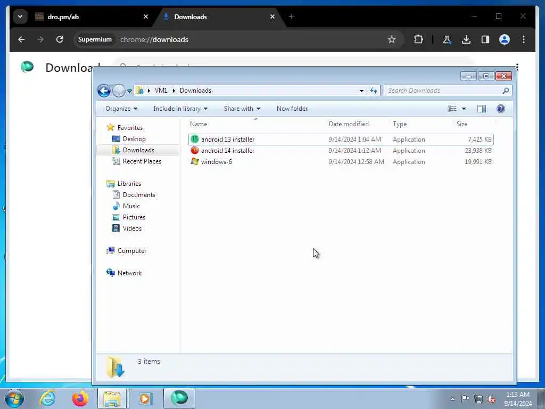Click Explorer's Forward navigation arrow
Image resolution: width=545 pixels, height=409 pixels.
click(x=119, y=91)
